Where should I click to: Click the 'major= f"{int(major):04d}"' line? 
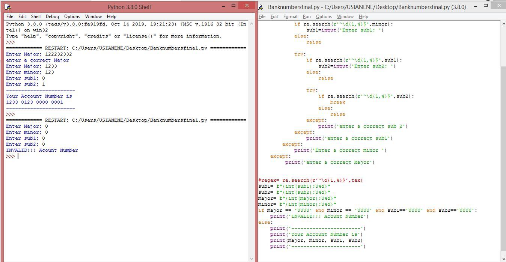pyautogui.click(x=297, y=198)
